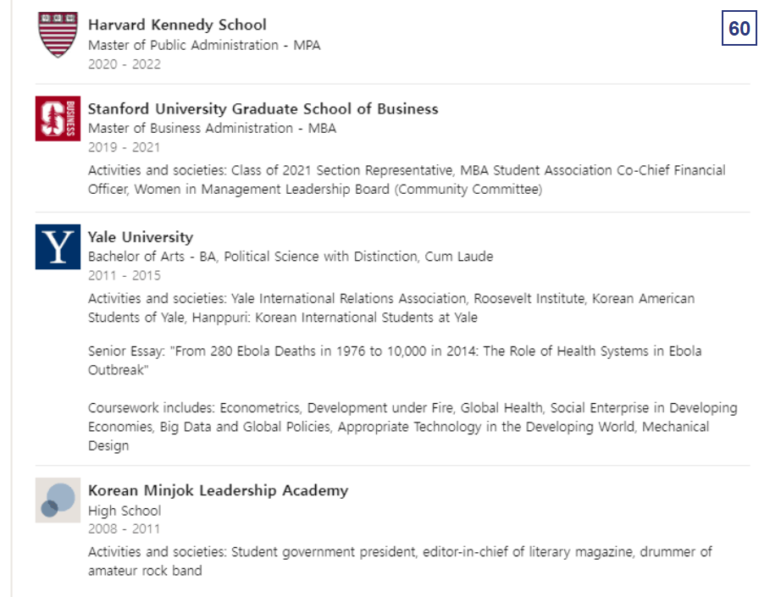The width and height of the screenshot is (781, 597).
Task: Open Stanford University Graduate School of Business
Action: pyautogui.click(x=263, y=108)
